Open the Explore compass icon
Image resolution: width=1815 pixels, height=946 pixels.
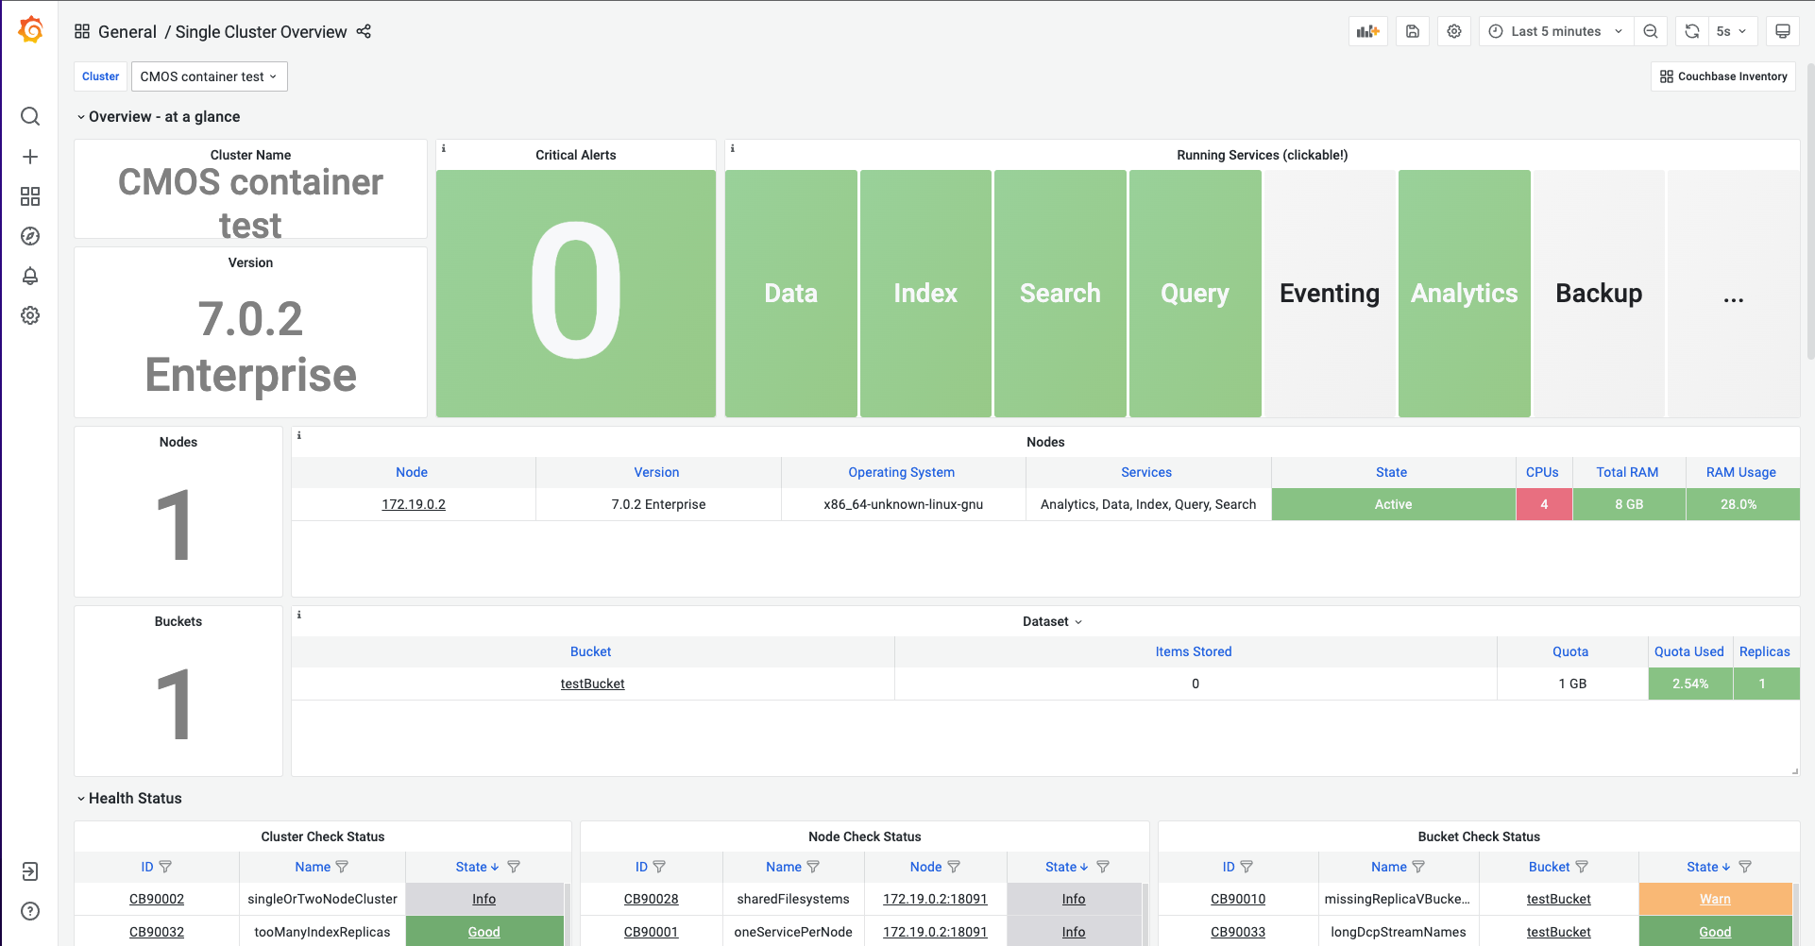click(30, 236)
